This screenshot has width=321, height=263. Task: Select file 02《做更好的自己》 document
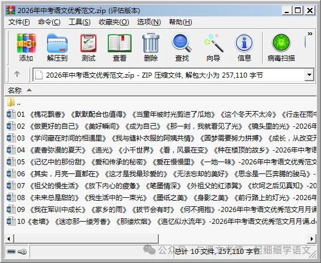click(x=162, y=126)
